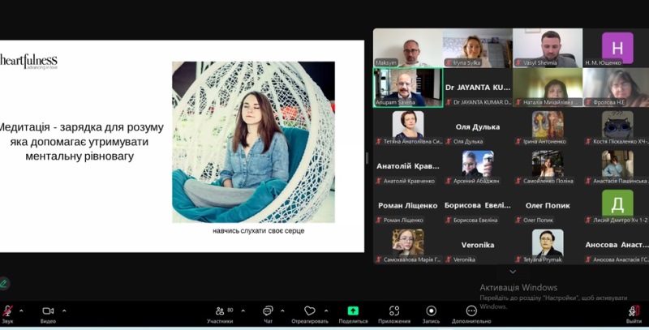Screen dimensions: 649x330
Task: Toggle the camera using the Видео button
Action: (48, 312)
